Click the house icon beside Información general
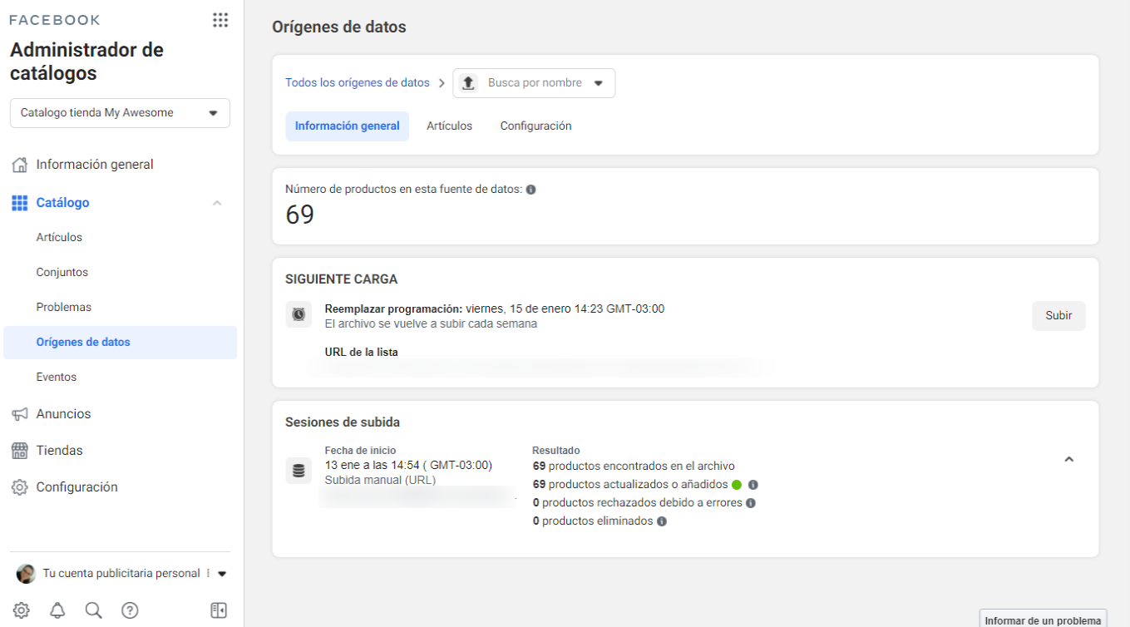The height and width of the screenshot is (627, 1130). click(x=20, y=165)
